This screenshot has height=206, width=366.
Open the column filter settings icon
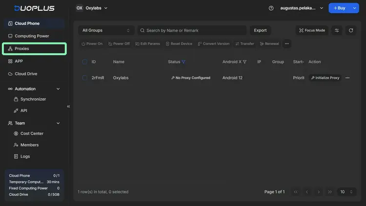point(337,30)
